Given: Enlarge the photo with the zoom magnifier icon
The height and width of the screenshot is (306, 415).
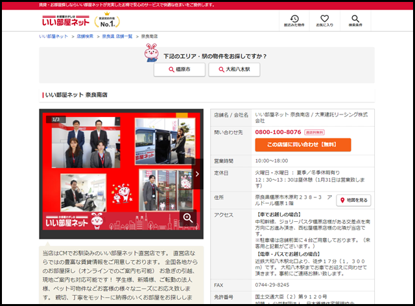Looking at the screenshot, I should click(188, 218).
